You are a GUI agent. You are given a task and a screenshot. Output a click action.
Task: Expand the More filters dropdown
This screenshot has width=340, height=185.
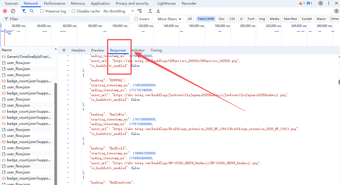pos(169,19)
